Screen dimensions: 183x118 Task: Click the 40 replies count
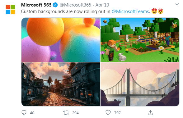pyautogui.click(x=32, y=113)
